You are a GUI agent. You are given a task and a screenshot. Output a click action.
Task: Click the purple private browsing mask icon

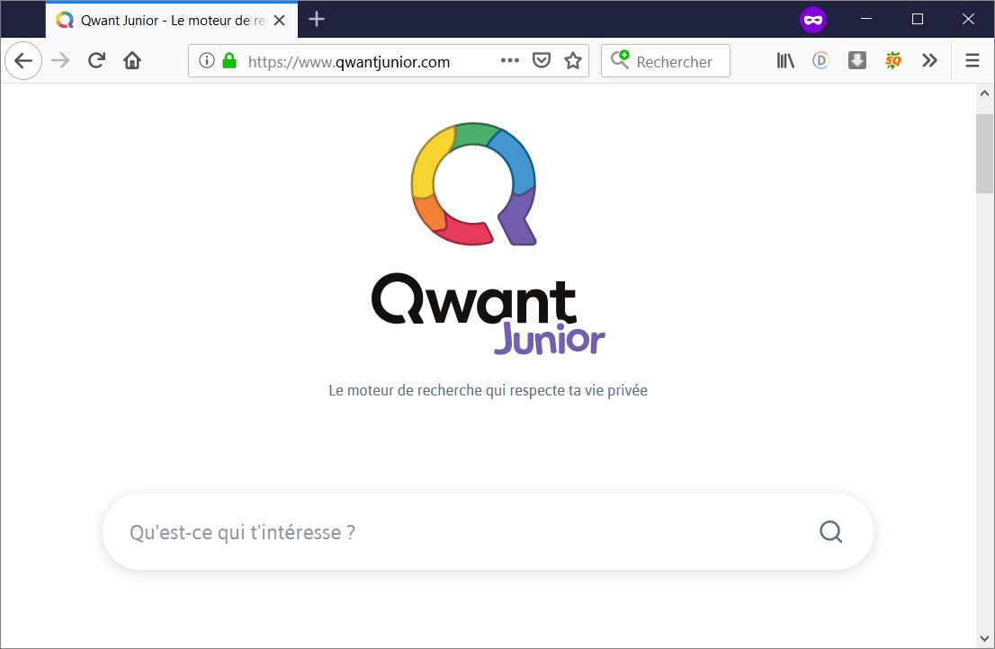[x=813, y=20]
